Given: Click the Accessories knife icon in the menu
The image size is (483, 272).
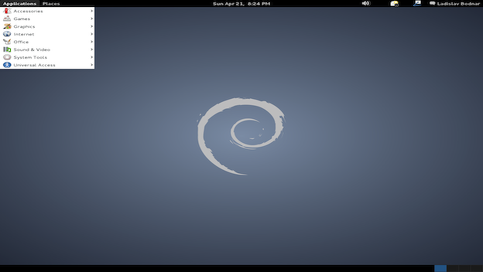Looking at the screenshot, I should pos(7,11).
